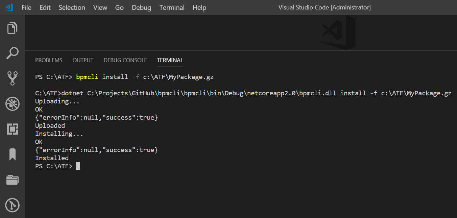Open the Source Control panel

[x=12, y=78]
